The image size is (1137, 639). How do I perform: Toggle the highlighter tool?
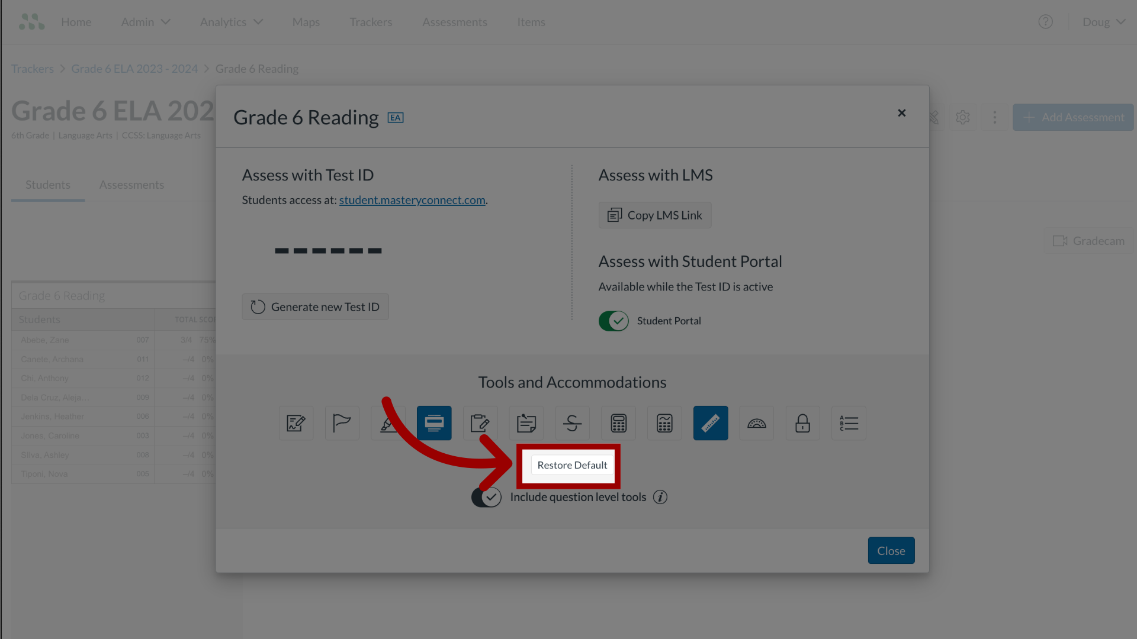[x=388, y=423]
